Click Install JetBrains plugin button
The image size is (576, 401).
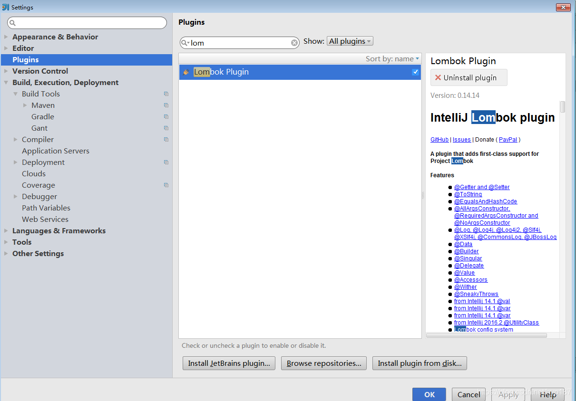(229, 363)
